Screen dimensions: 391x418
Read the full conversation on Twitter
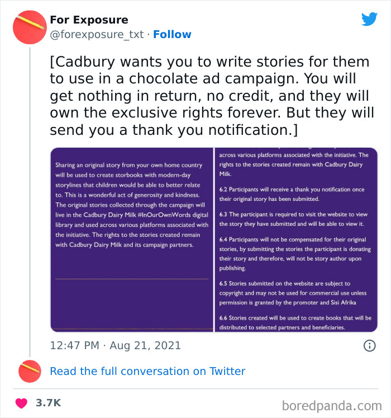pyautogui.click(x=147, y=371)
